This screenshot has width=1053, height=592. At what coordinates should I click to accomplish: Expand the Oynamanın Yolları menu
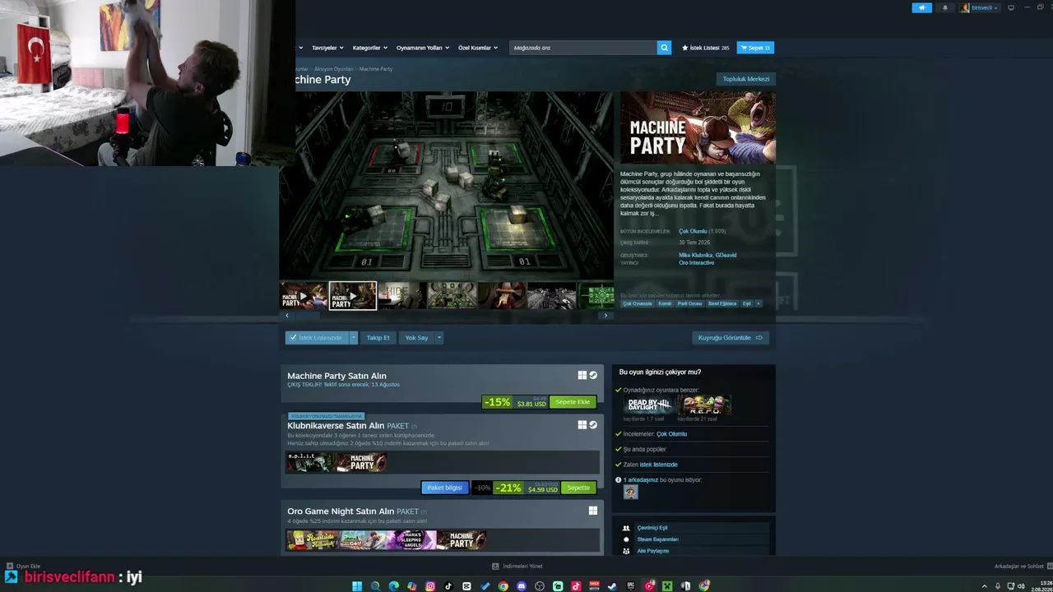click(x=422, y=48)
